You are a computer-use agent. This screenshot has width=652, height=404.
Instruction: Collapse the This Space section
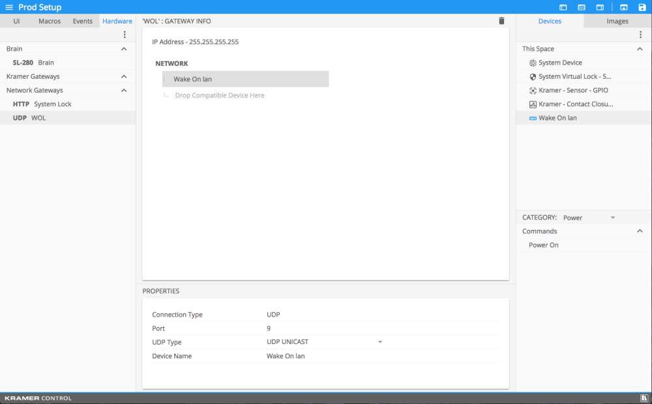click(x=640, y=49)
